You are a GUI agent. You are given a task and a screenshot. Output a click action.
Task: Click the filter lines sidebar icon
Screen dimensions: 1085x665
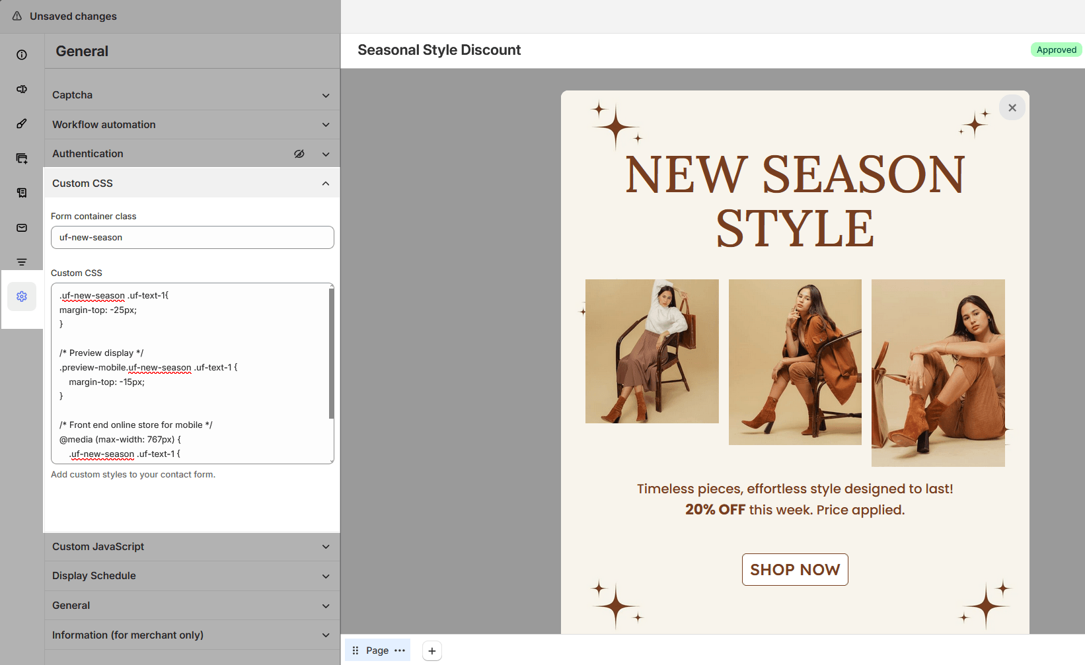(x=22, y=262)
